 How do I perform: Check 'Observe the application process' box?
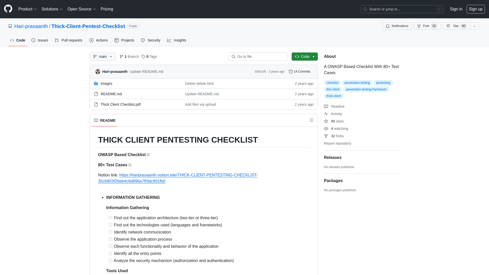click(x=110, y=239)
